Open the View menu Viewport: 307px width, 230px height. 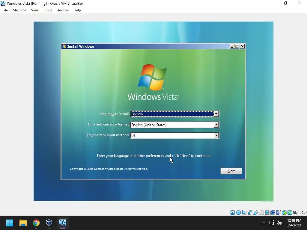(x=35, y=10)
